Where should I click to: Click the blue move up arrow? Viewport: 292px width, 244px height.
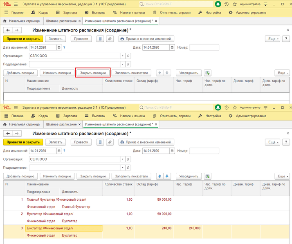(x=160, y=176)
